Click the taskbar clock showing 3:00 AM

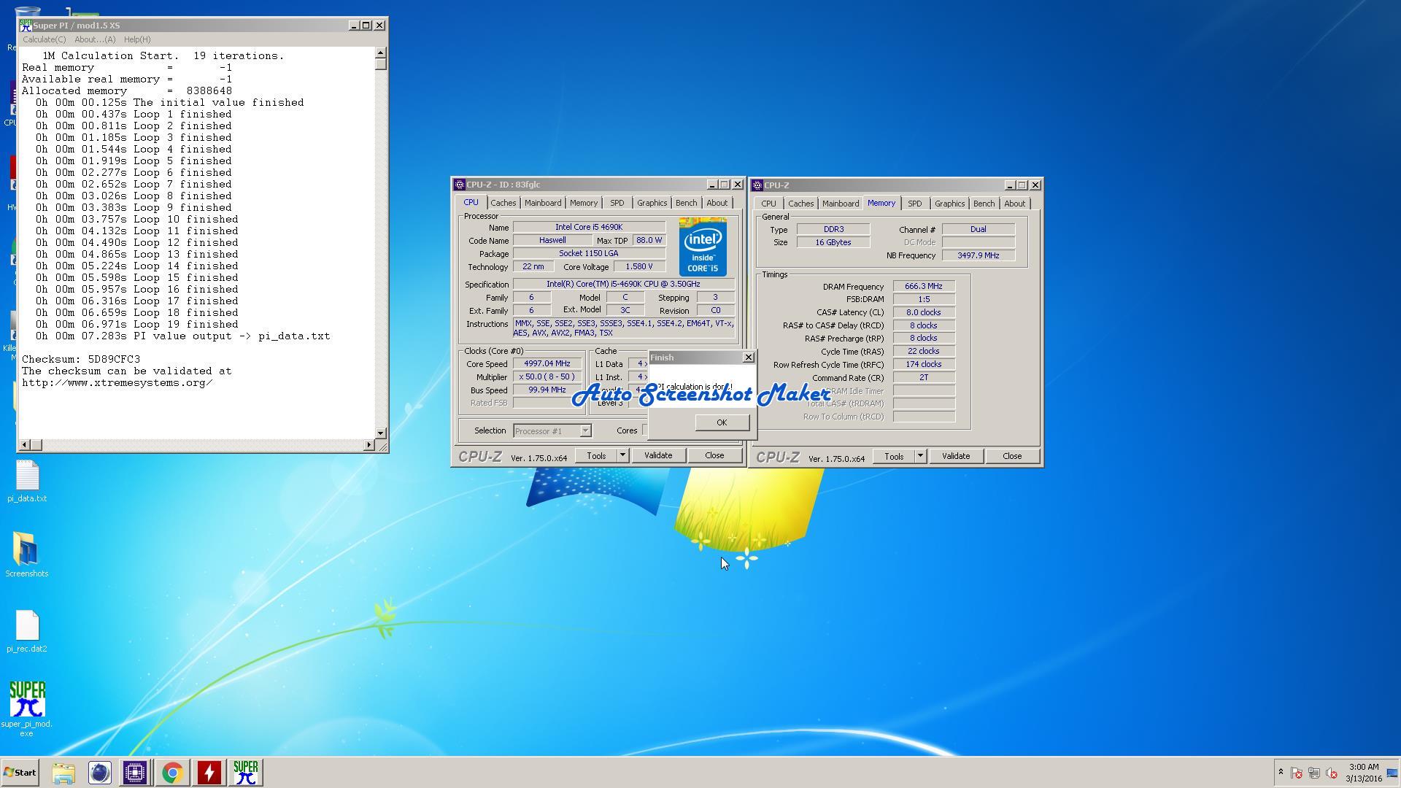1363,773
